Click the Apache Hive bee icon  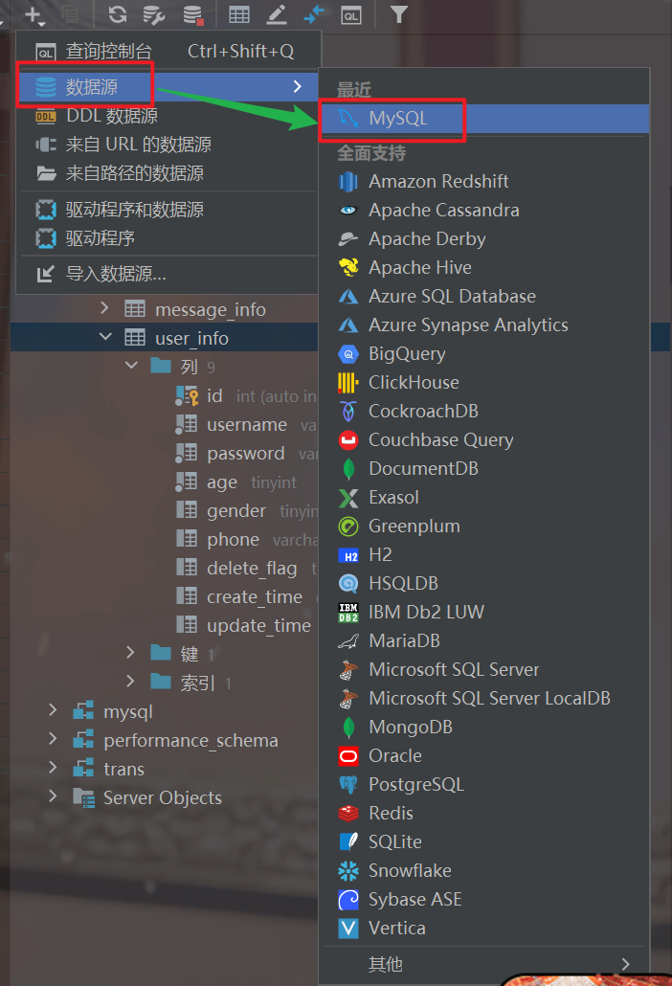(x=348, y=267)
